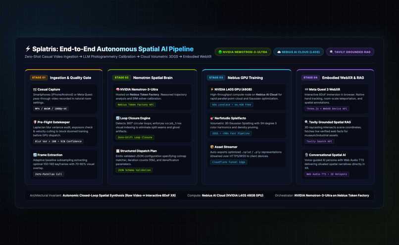Click the Zero-Drift Loop Closure tag
Image resolution: width=399 pixels, height=245 pixels.
pos(135,137)
